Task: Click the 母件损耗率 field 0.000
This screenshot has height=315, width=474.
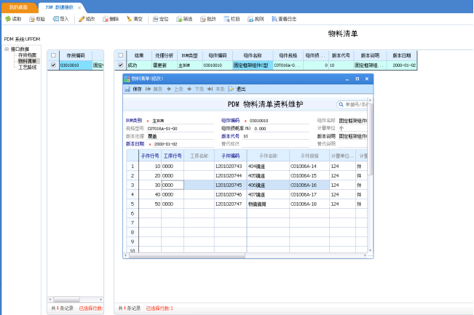Action: 281,129
